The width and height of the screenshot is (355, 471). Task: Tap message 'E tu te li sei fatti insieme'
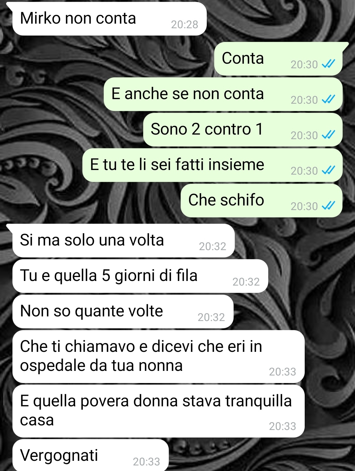pyautogui.click(x=212, y=165)
